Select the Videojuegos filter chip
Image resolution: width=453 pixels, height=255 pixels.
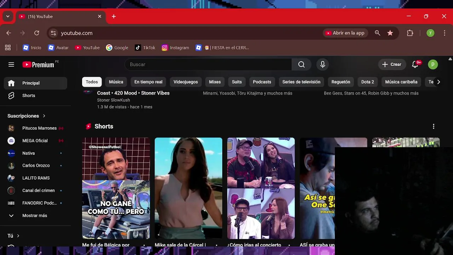point(186,82)
